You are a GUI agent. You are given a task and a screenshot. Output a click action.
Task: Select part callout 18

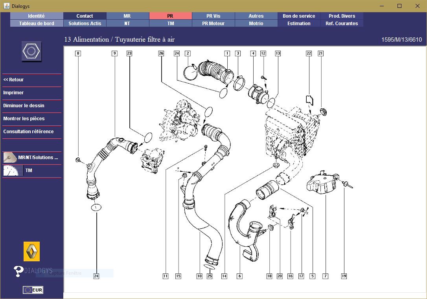coord(269,276)
